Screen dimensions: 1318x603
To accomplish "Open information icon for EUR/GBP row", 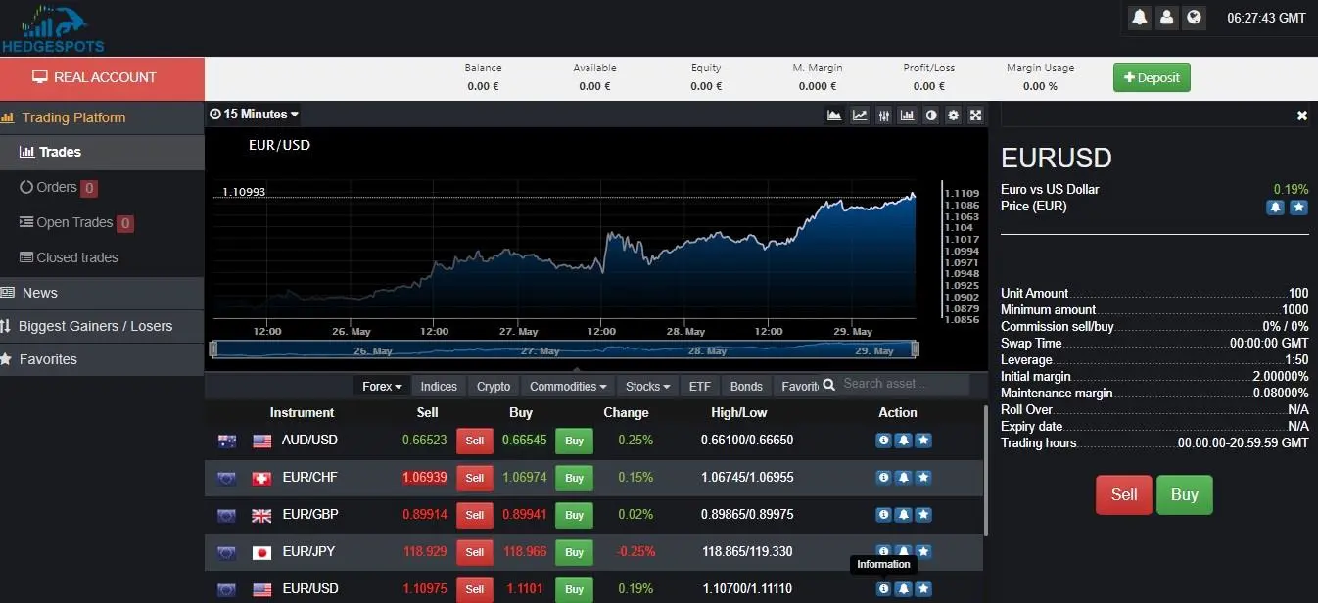I will [883, 515].
